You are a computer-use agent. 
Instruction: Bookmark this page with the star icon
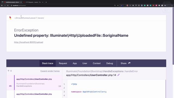coord(118,5)
